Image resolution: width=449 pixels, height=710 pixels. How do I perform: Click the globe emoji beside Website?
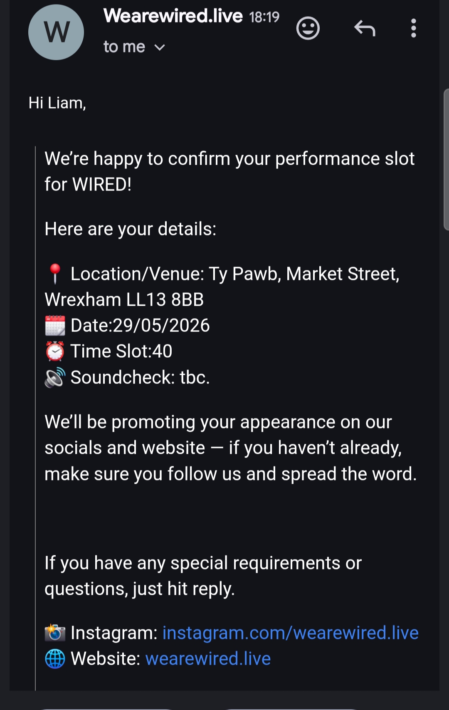pyautogui.click(x=55, y=659)
